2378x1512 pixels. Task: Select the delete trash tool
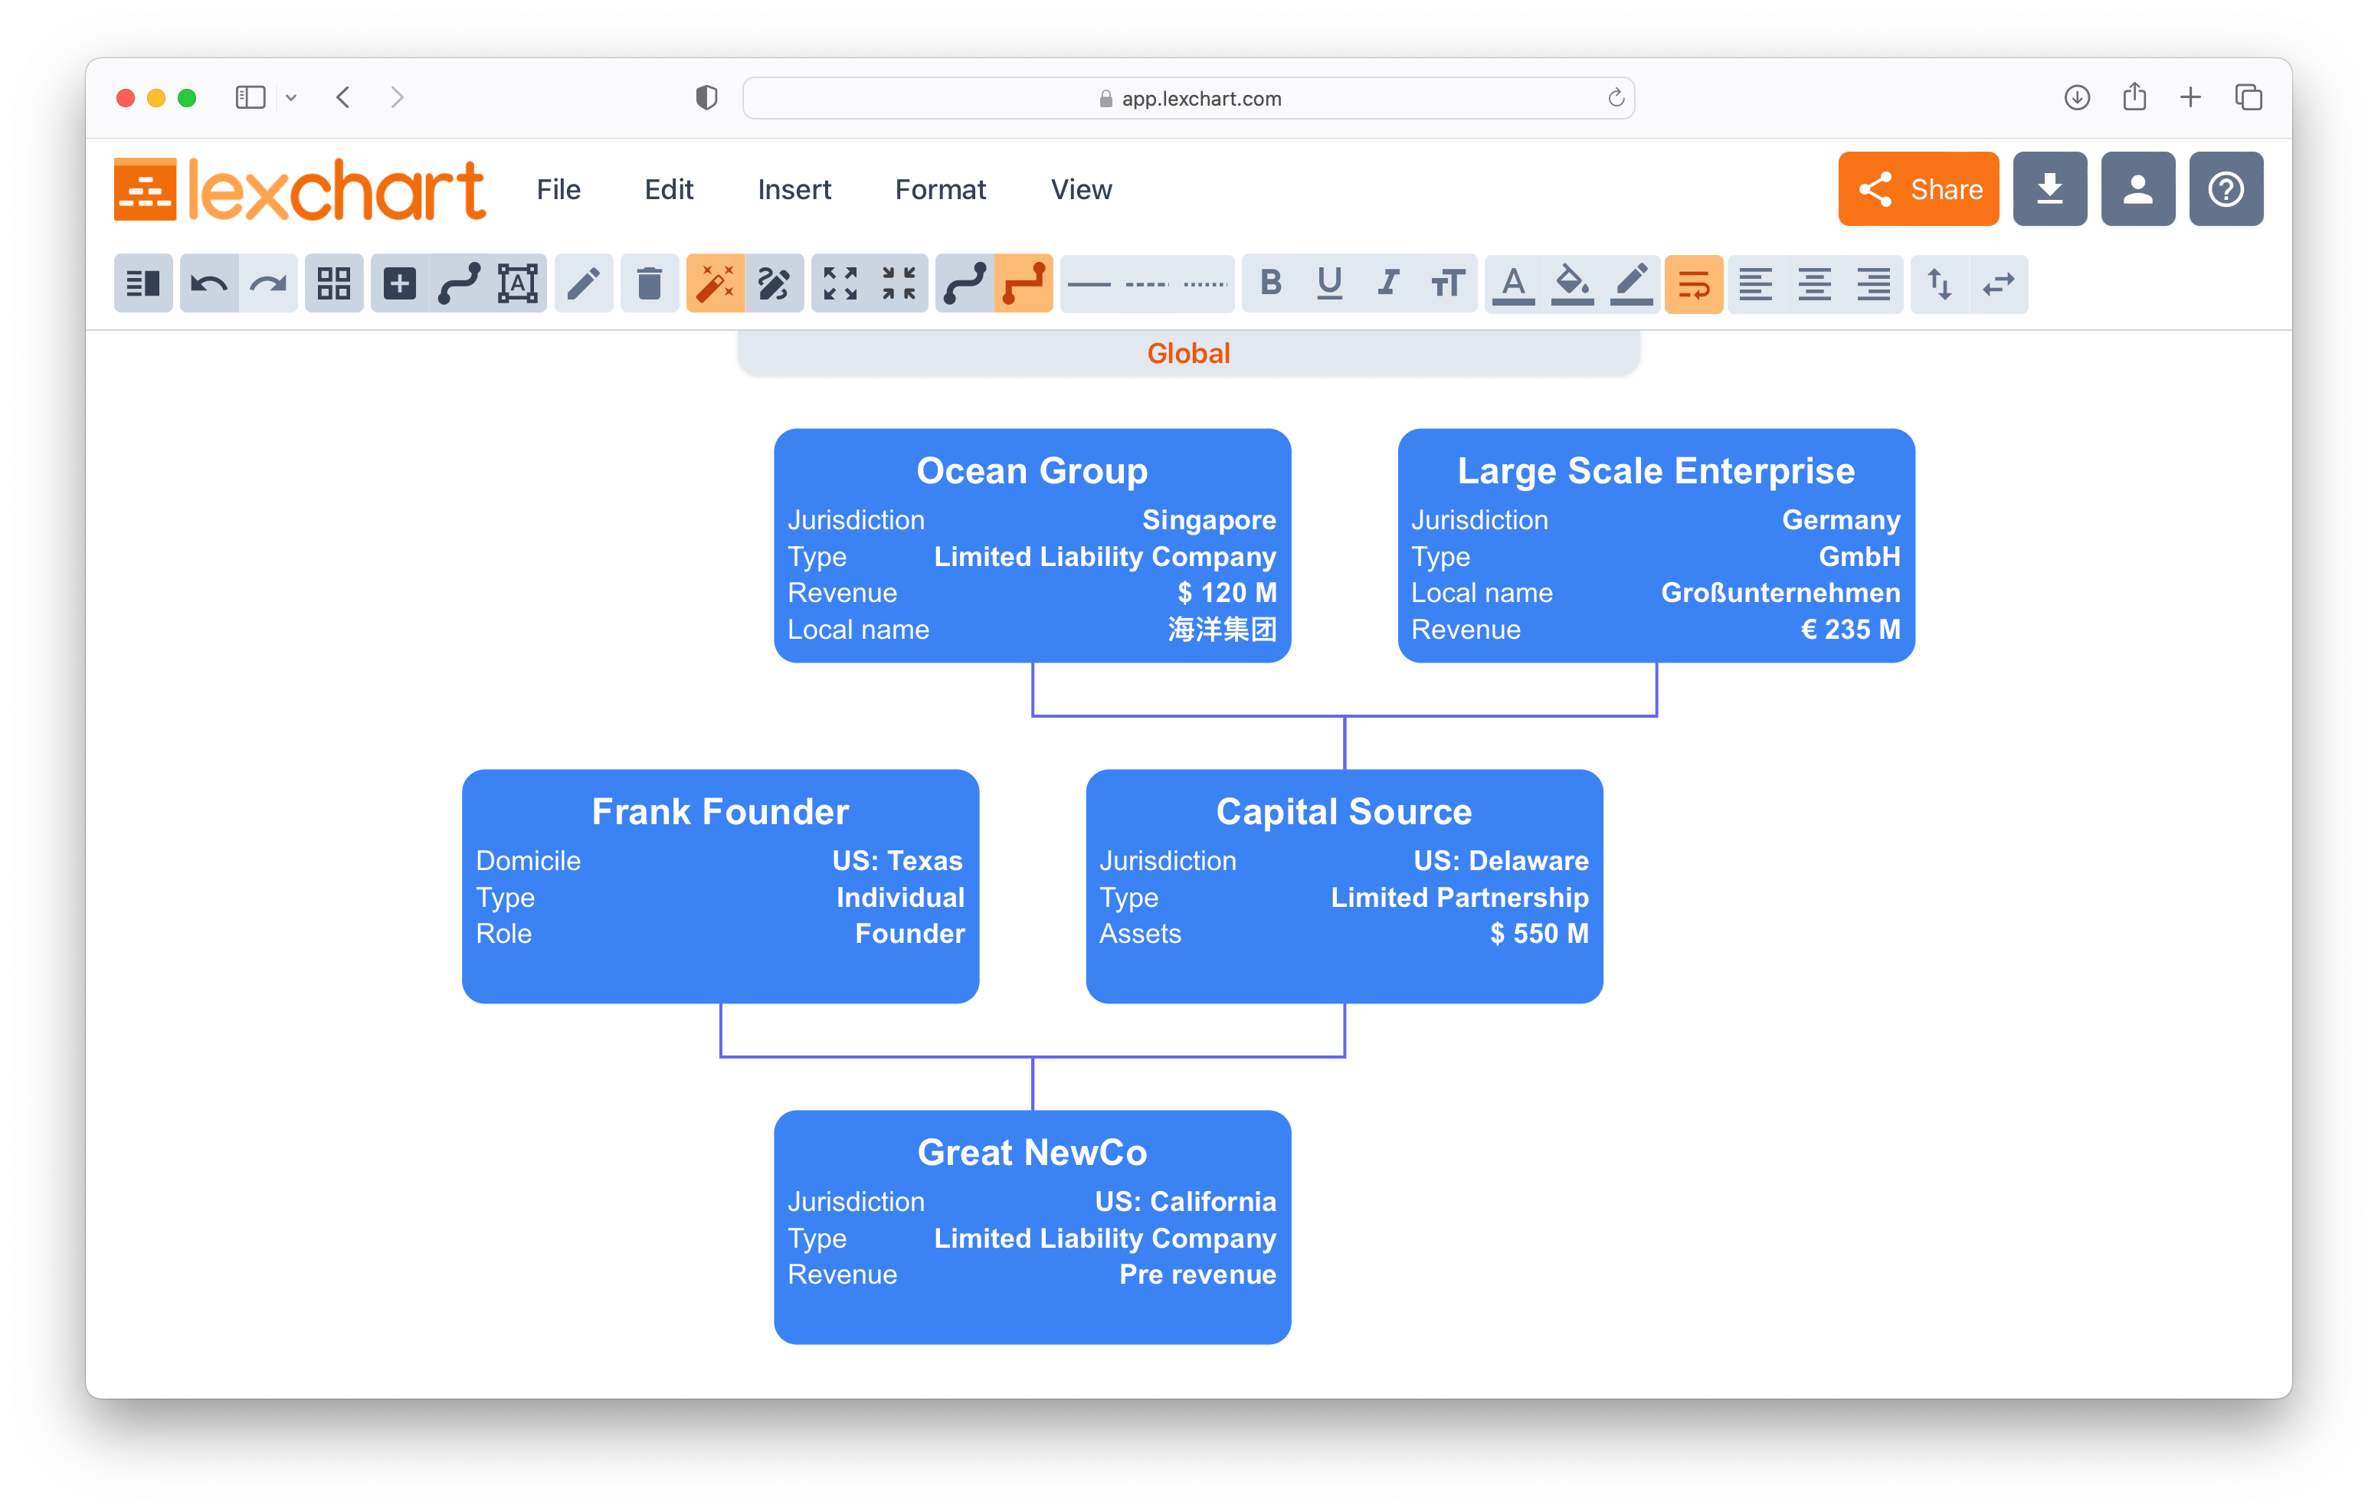click(x=649, y=283)
